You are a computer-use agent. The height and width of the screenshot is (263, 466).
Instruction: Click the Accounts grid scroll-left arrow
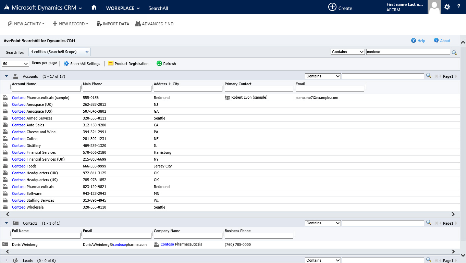[x=8, y=214]
